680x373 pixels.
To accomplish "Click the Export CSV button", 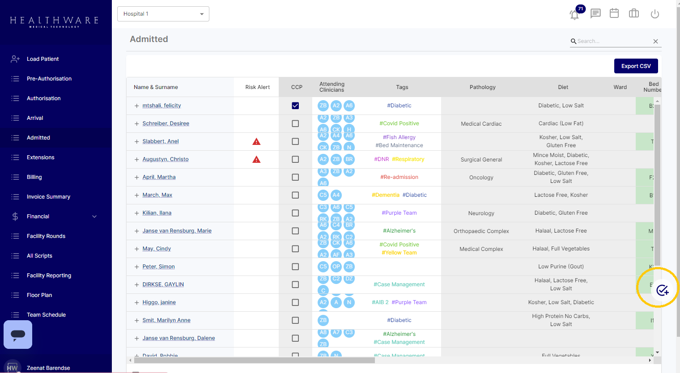I will 636,66.
